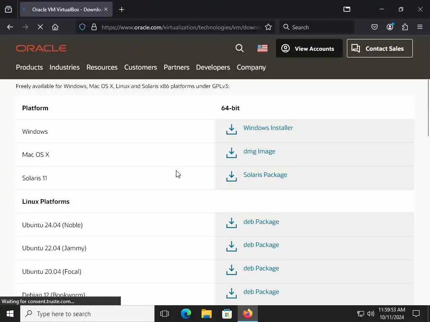Close the Oracle VM VirtualBox tab
The image size is (430, 322).
click(106, 9)
